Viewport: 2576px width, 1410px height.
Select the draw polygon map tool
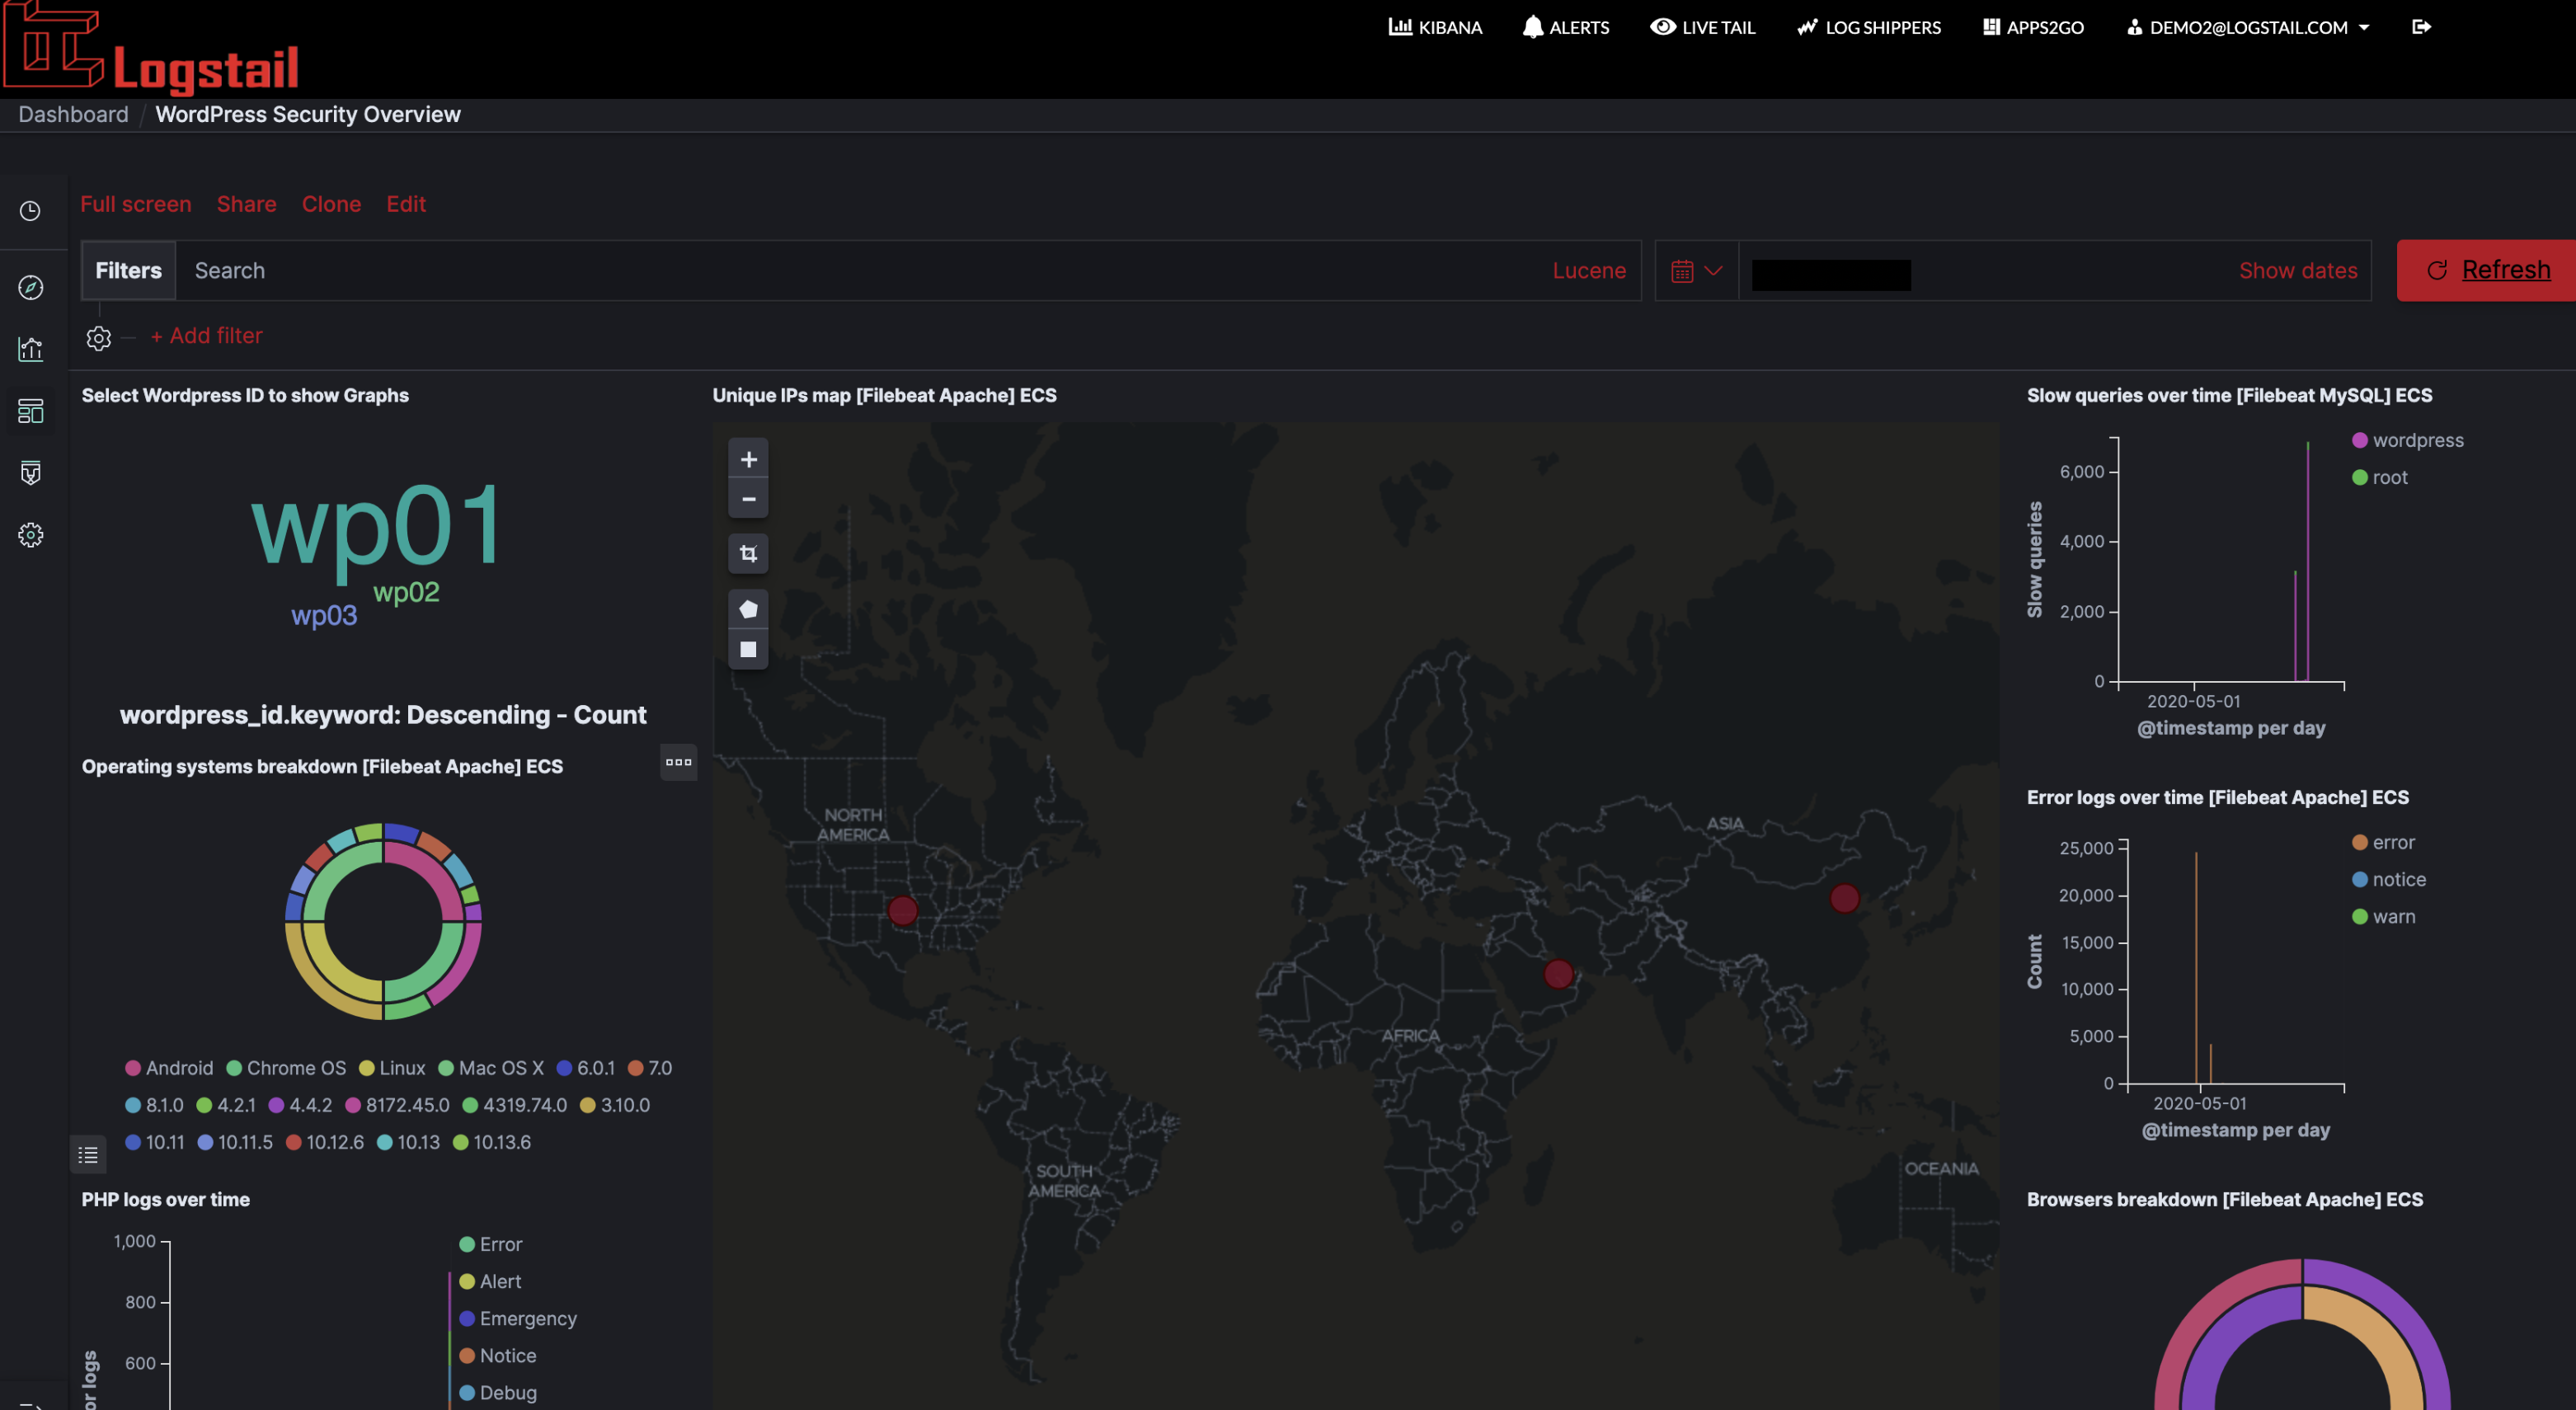click(747, 609)
